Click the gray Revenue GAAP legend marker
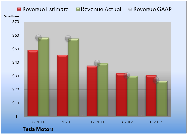 (130, 10)
